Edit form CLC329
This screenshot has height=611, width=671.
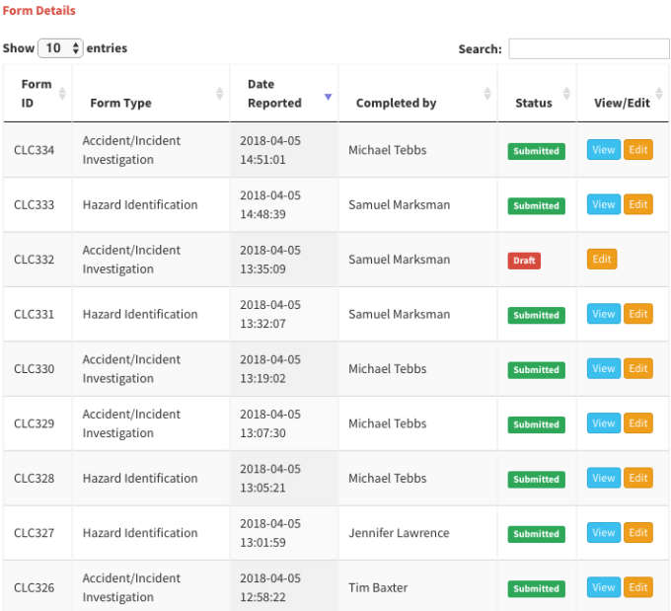(x=638, y=423)
